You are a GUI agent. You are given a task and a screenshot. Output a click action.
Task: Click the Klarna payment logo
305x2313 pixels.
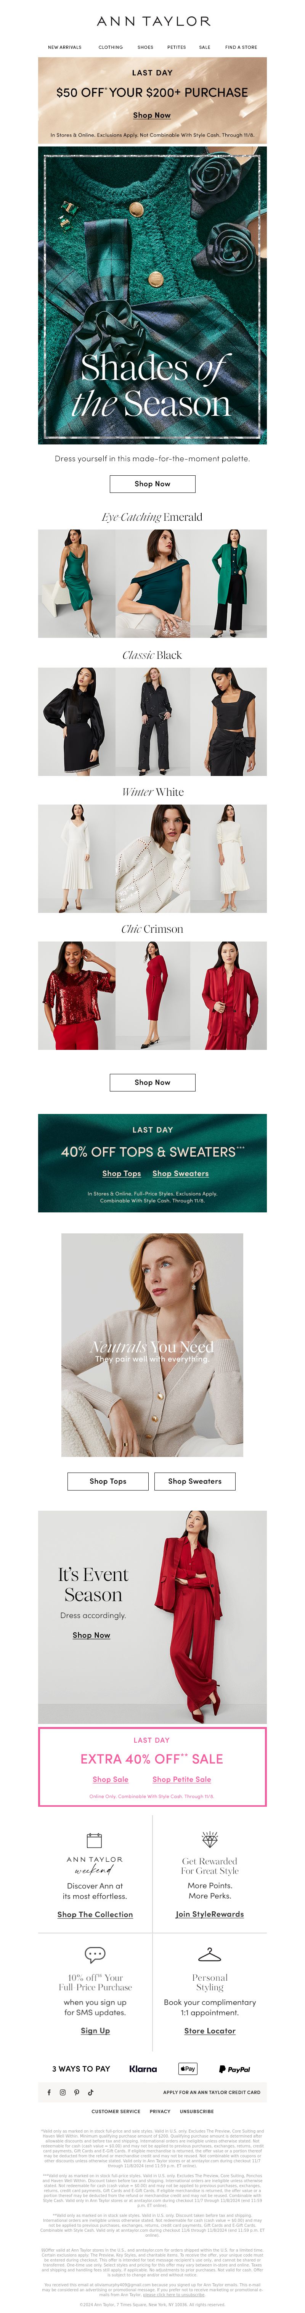pyautogui.click(x=143, y=2069)
